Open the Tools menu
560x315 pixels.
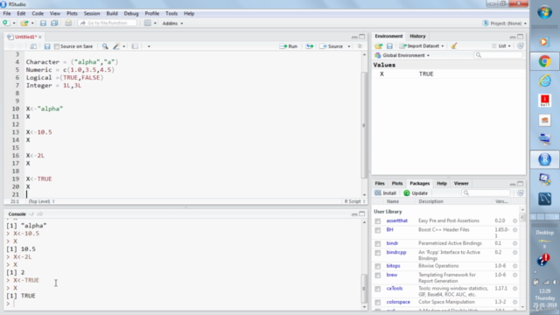[171, 14]
